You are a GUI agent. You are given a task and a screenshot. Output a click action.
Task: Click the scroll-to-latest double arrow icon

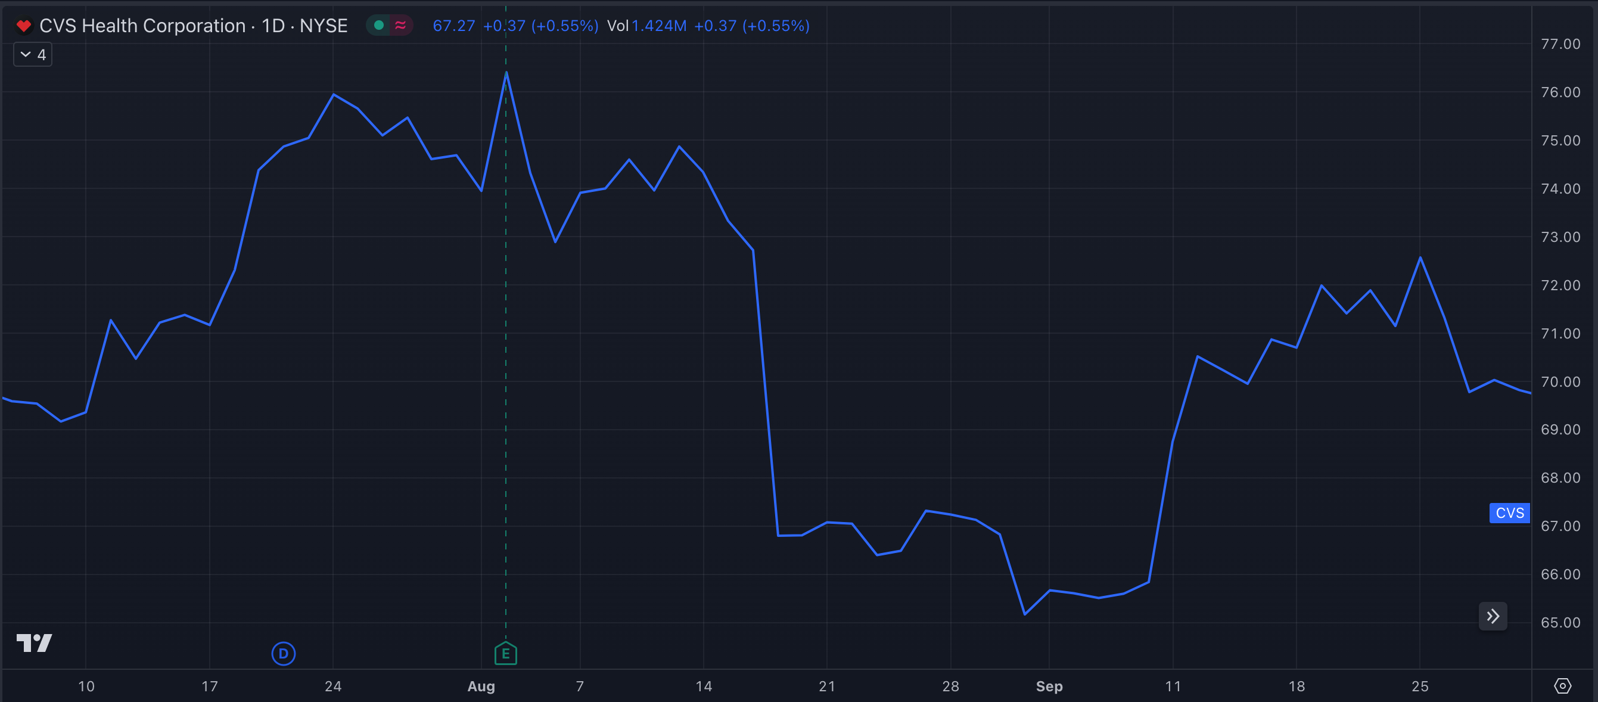(1493, 616)
